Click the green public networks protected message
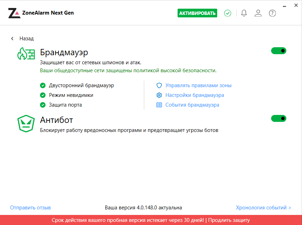The width and height of the screenshot is (302, 225). [128, 70]
